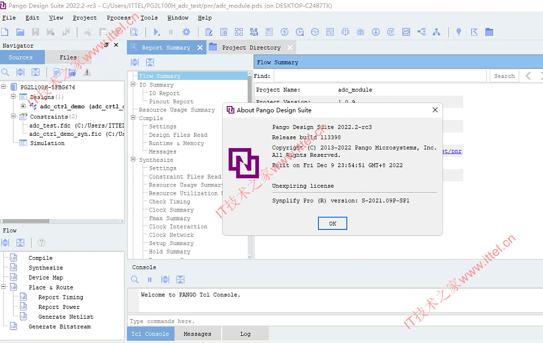Collapse the Place & Route flow node

3,287
